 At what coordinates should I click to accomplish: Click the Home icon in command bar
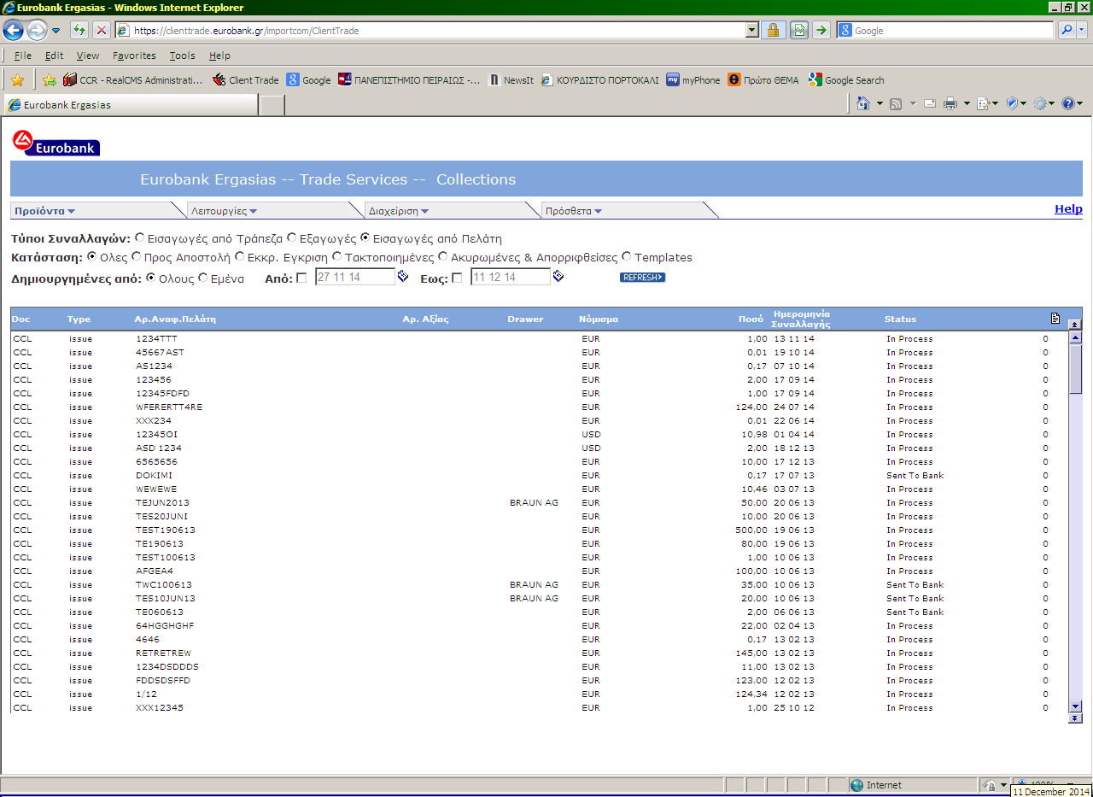(863, 103)
